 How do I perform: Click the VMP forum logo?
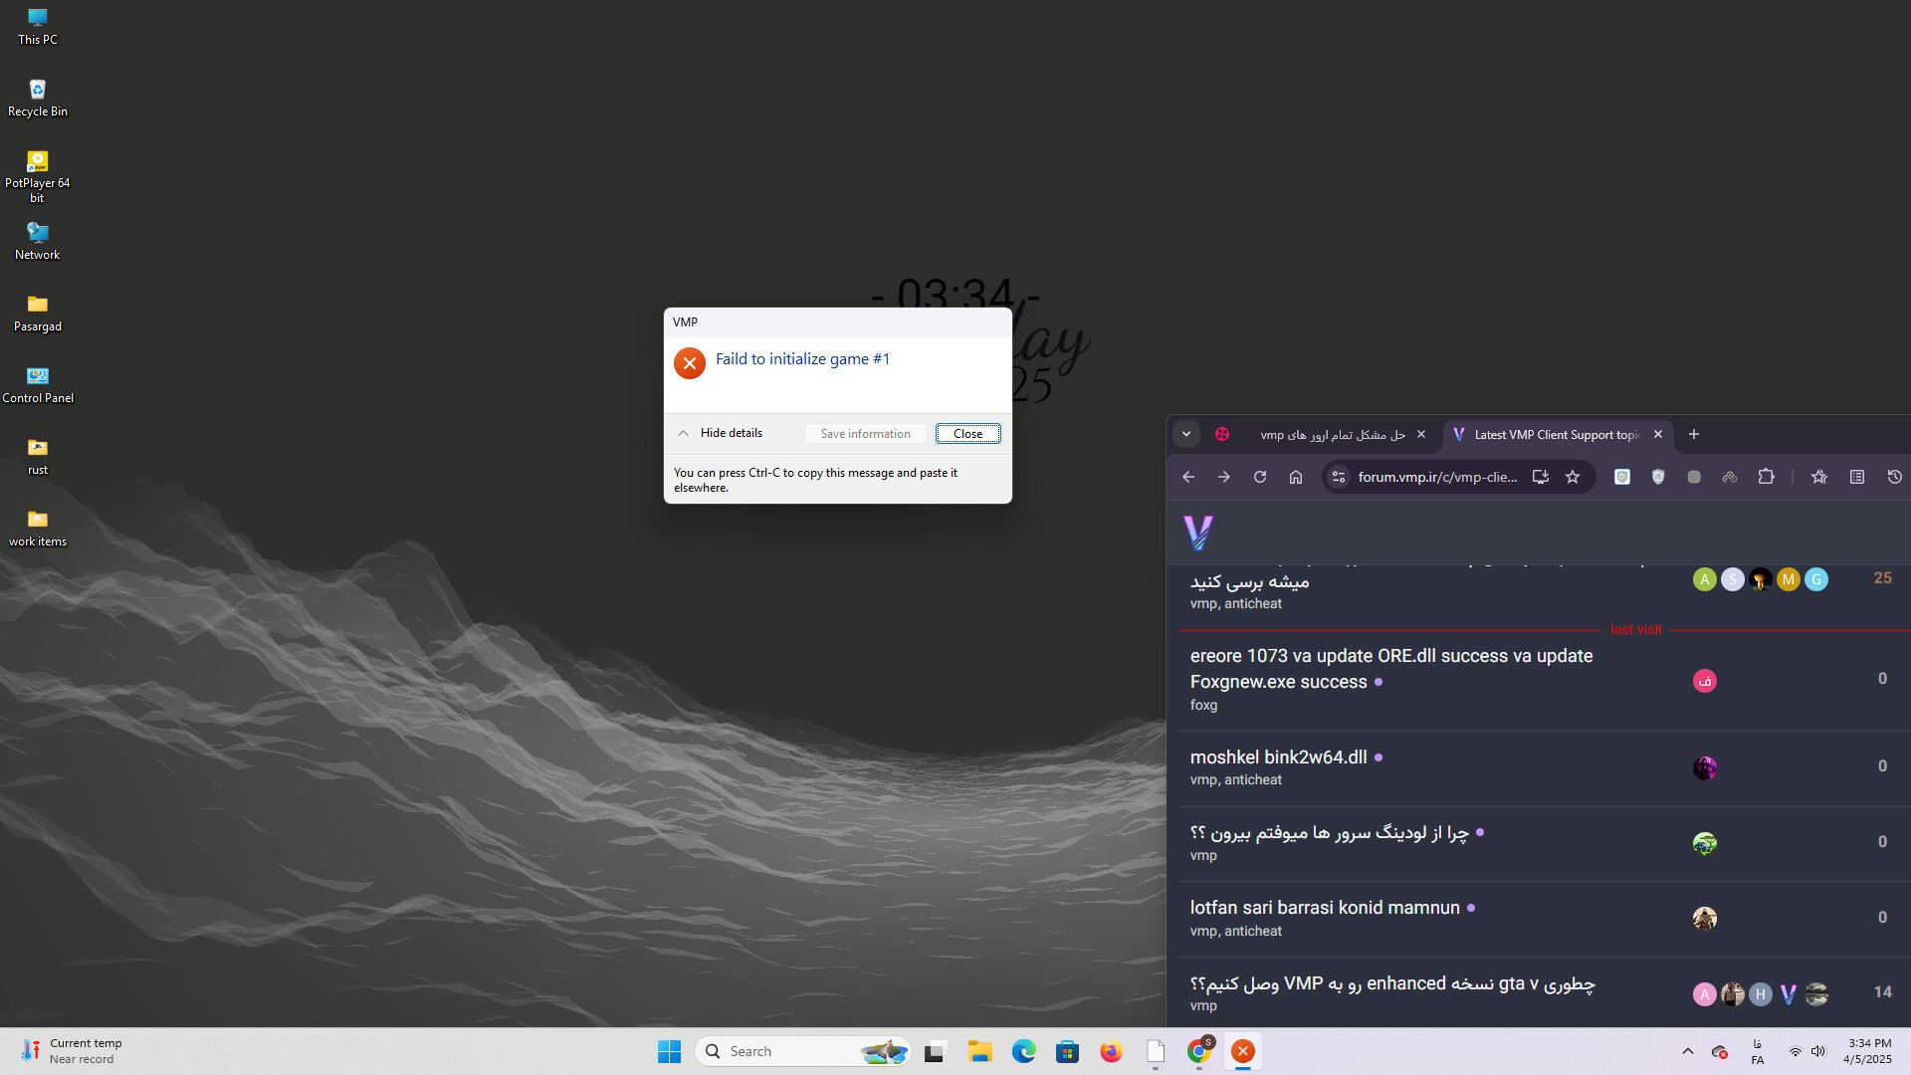[x=1198, y=533]
